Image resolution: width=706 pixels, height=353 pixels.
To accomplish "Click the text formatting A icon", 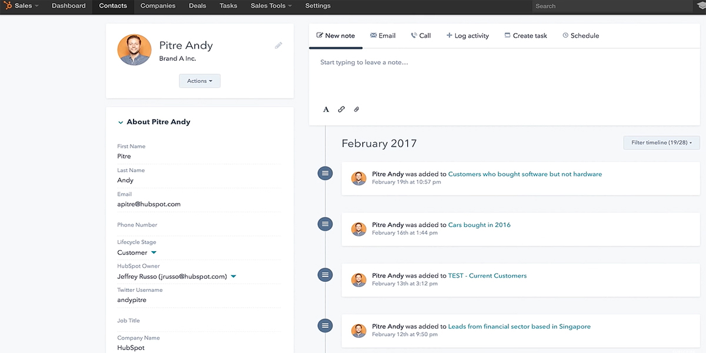I will point(326,109).
